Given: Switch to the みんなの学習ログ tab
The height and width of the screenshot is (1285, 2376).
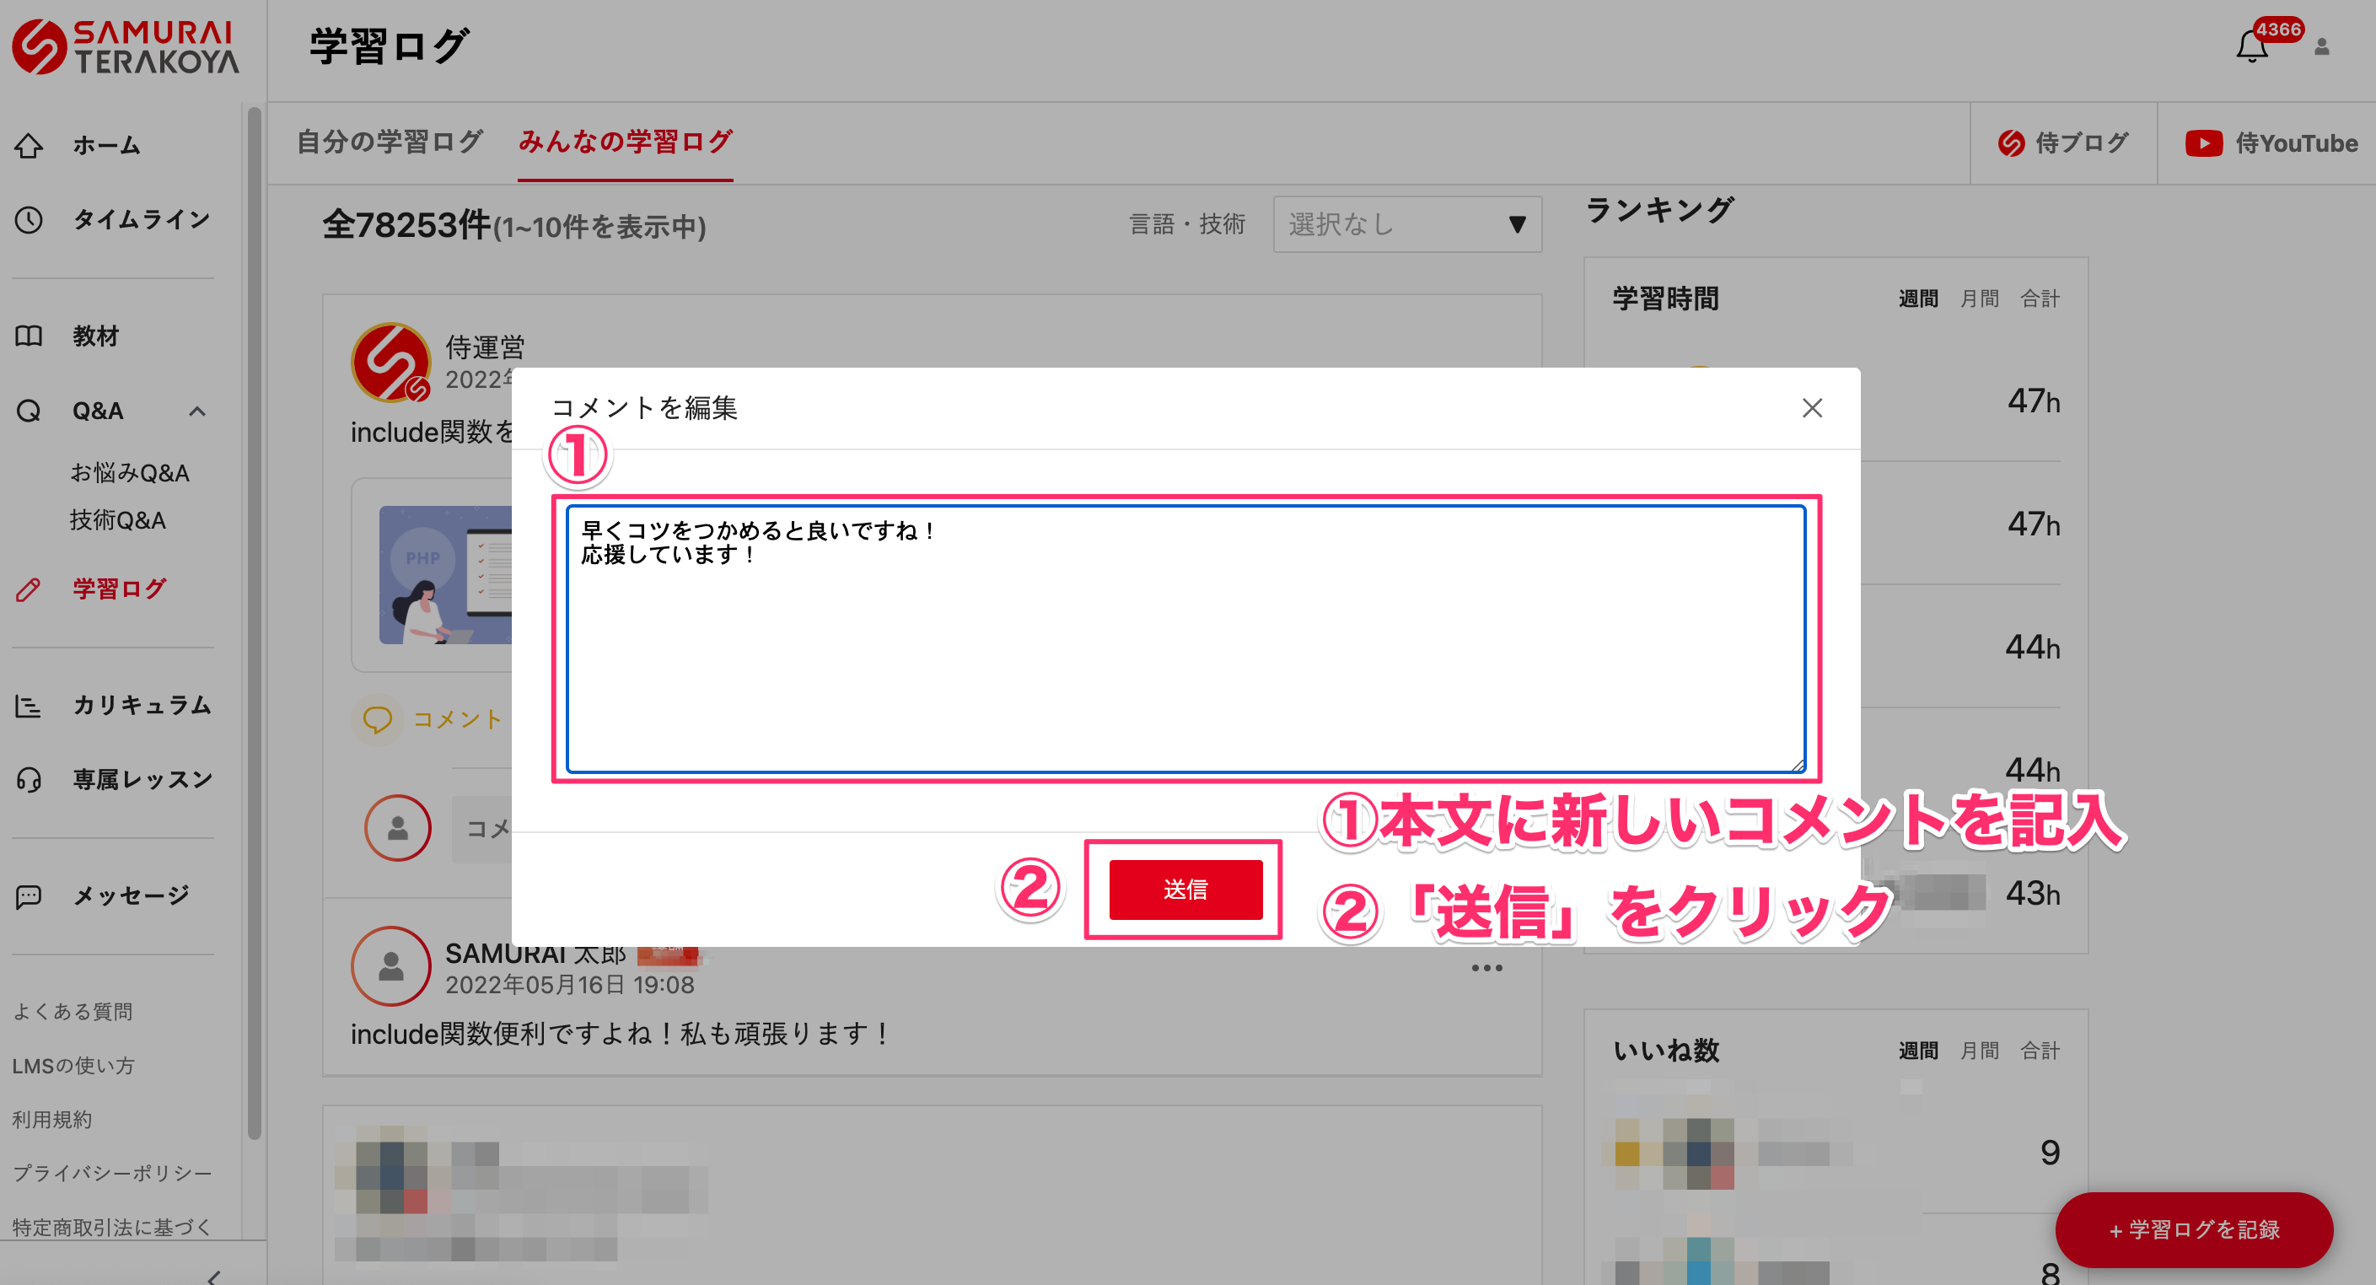Looking at the screenshot, I should point(624,142).
